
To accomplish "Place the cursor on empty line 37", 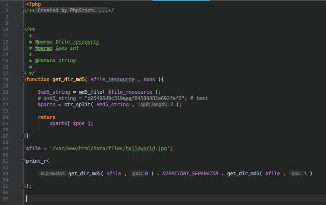I will point(175,199).
